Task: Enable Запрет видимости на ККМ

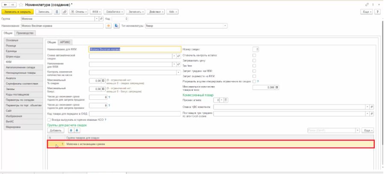Action: coord(254,76)
